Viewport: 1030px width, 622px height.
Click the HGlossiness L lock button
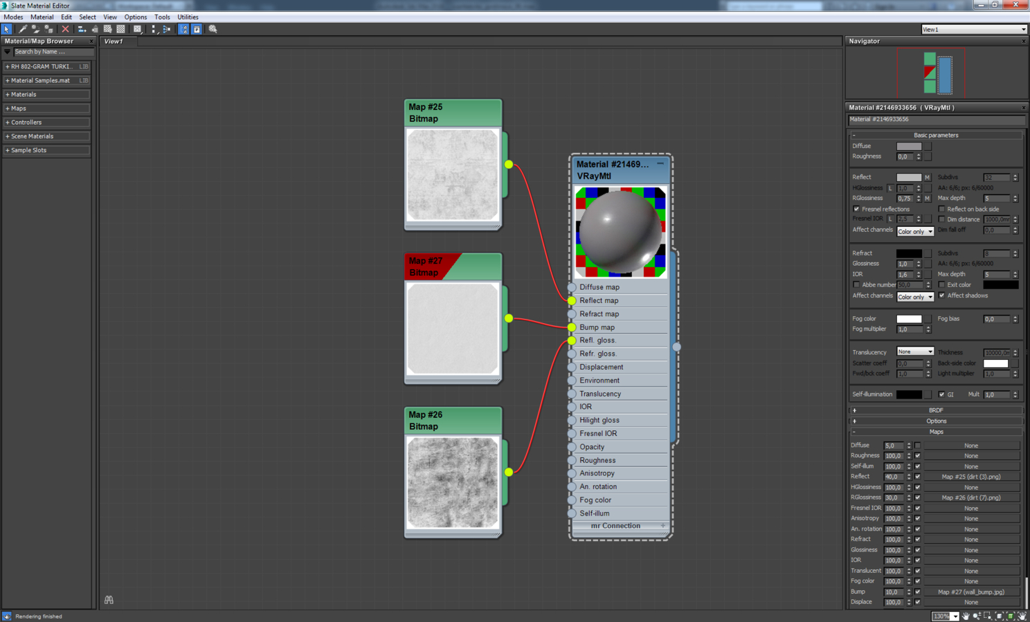[x=891, y=188]
